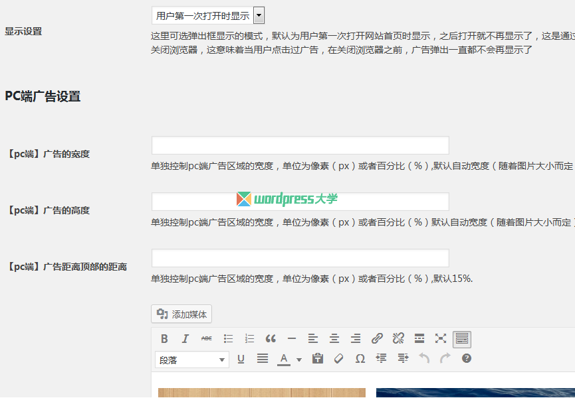Focus the 【pc端】广告的高度 input field
The image size is (575, 398).
click(x=300, y=202)
